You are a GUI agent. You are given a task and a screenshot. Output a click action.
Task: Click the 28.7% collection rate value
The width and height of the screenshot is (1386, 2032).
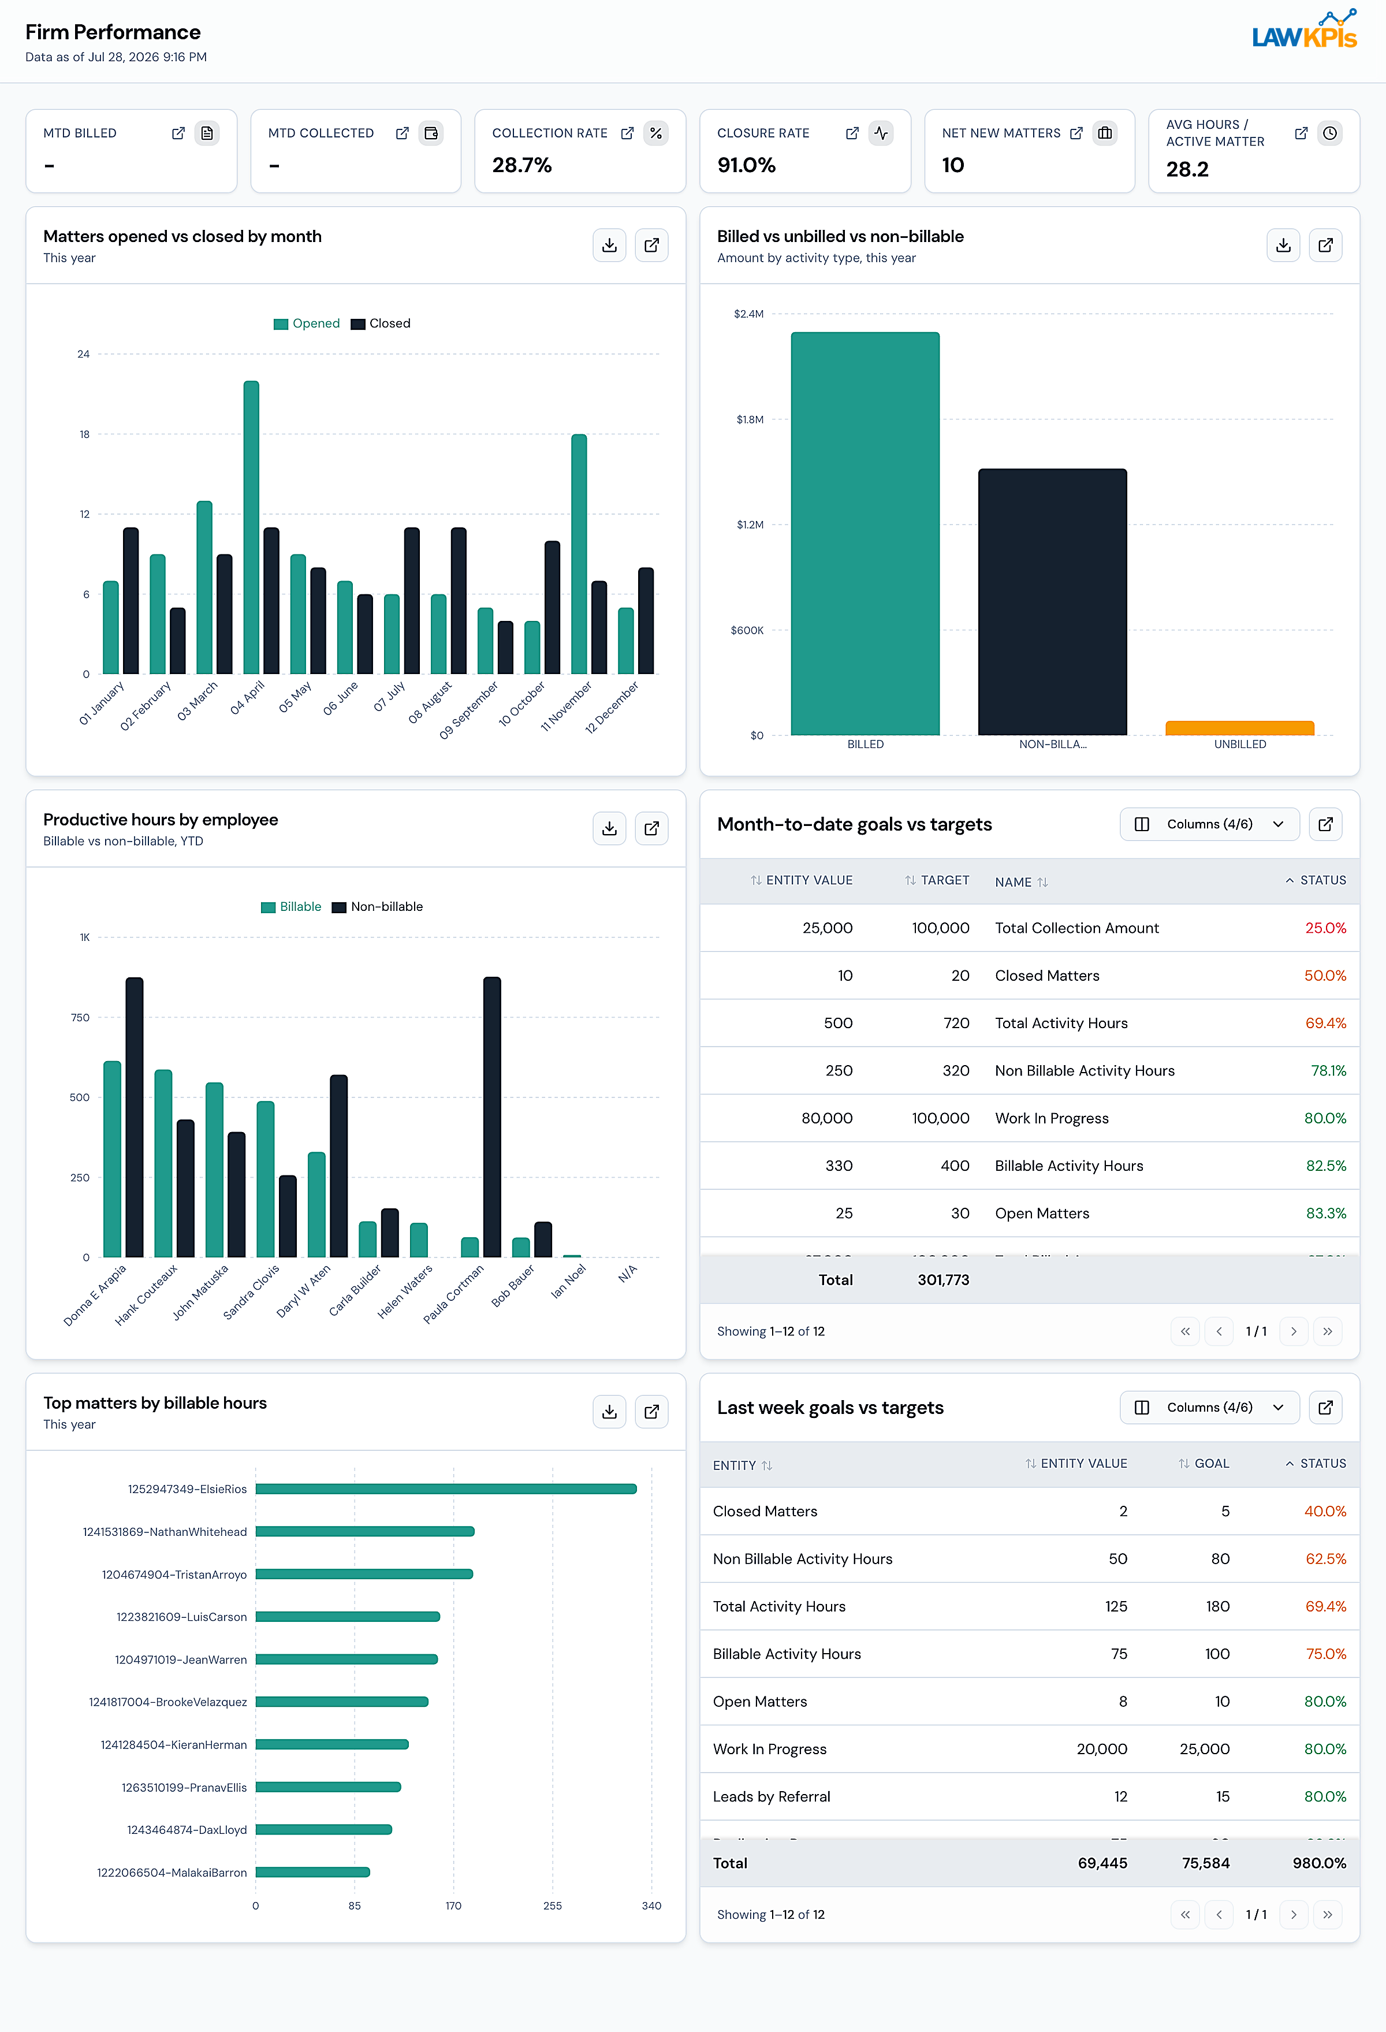(x=522, y=165)
